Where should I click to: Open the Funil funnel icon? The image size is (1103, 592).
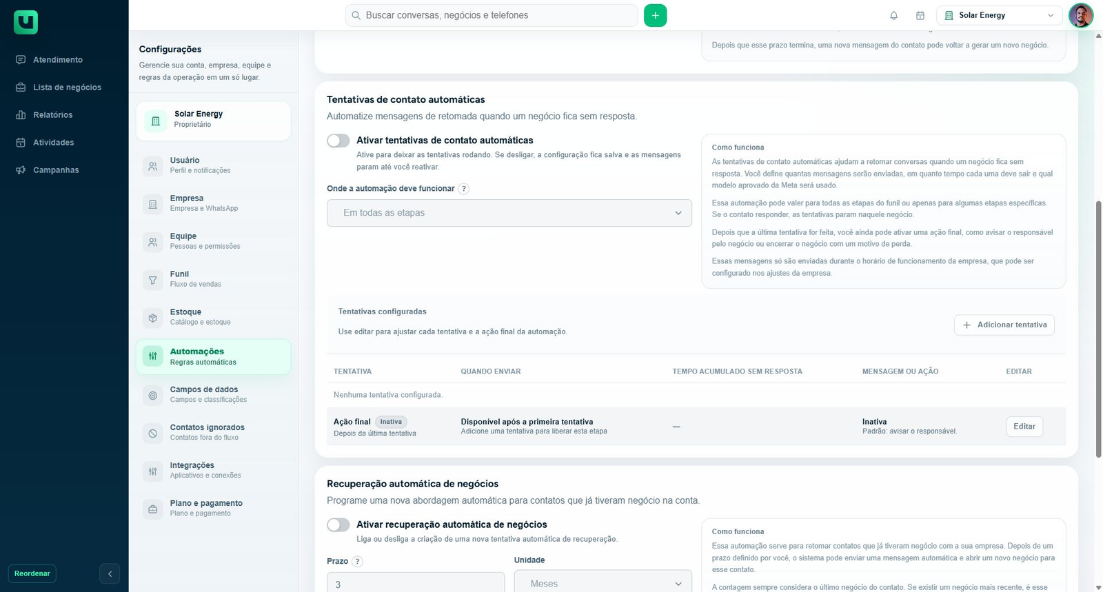click(x=152, y=280)
